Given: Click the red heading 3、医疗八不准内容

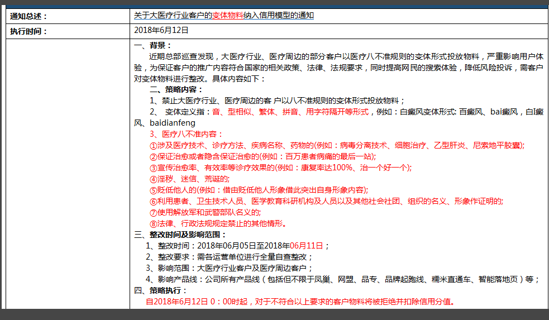Looking at the screenshot, I should [187, 134].
